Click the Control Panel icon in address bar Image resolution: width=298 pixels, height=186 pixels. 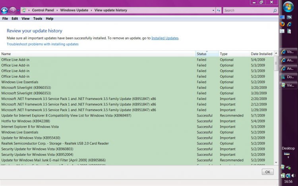(23, 10)
